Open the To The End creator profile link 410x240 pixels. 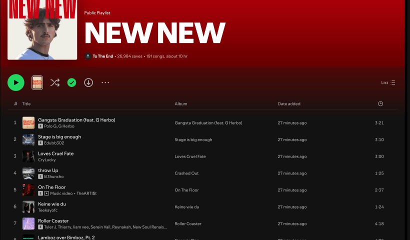103,56
